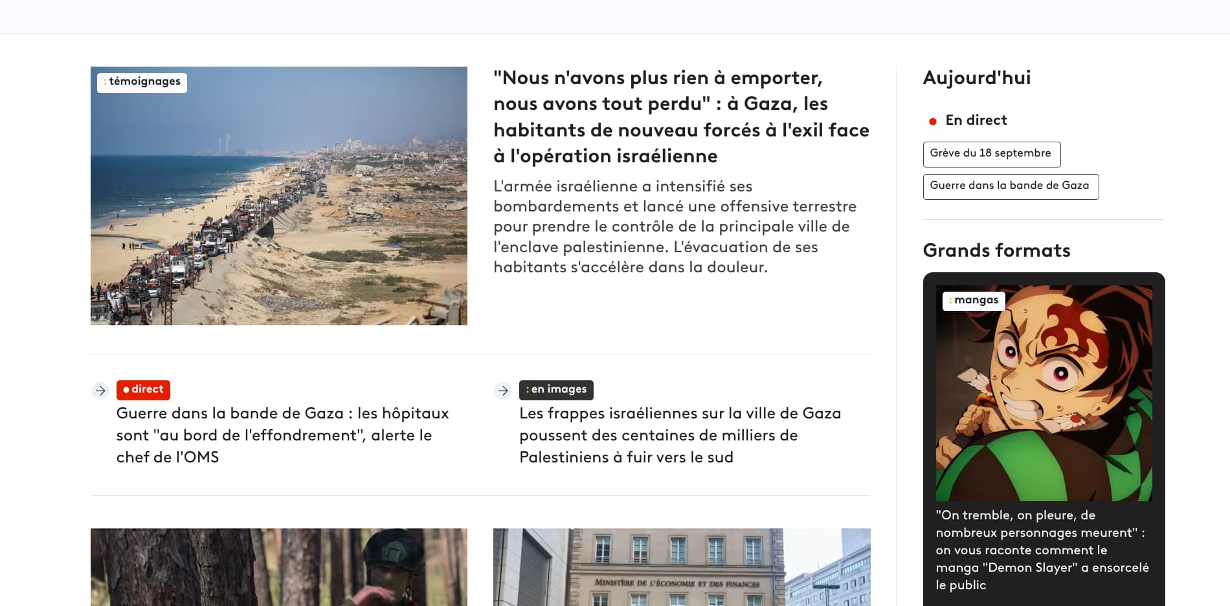Screen dimensions: 1230x606
Task: Open the Guerre dans la bande de Gaza live
Action: point(1011,186)
